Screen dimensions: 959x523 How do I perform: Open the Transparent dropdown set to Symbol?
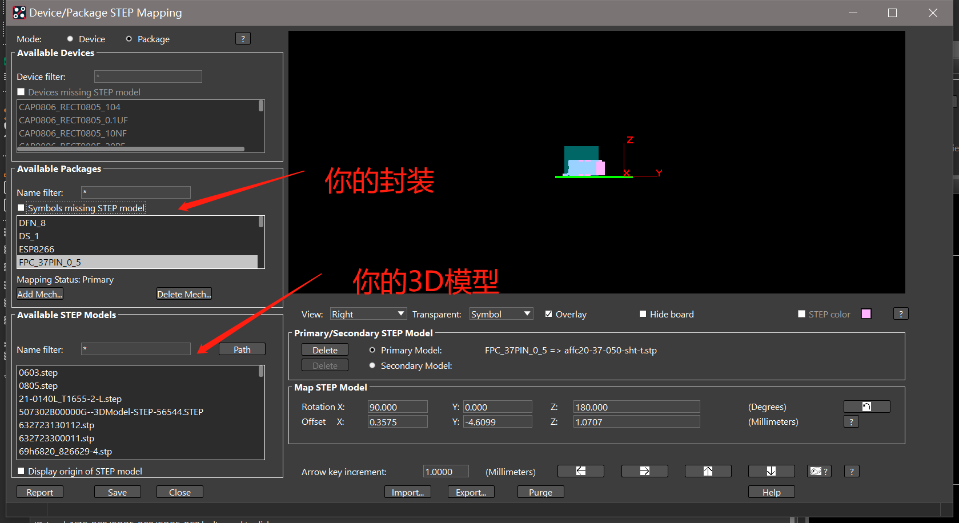(501, 313)
